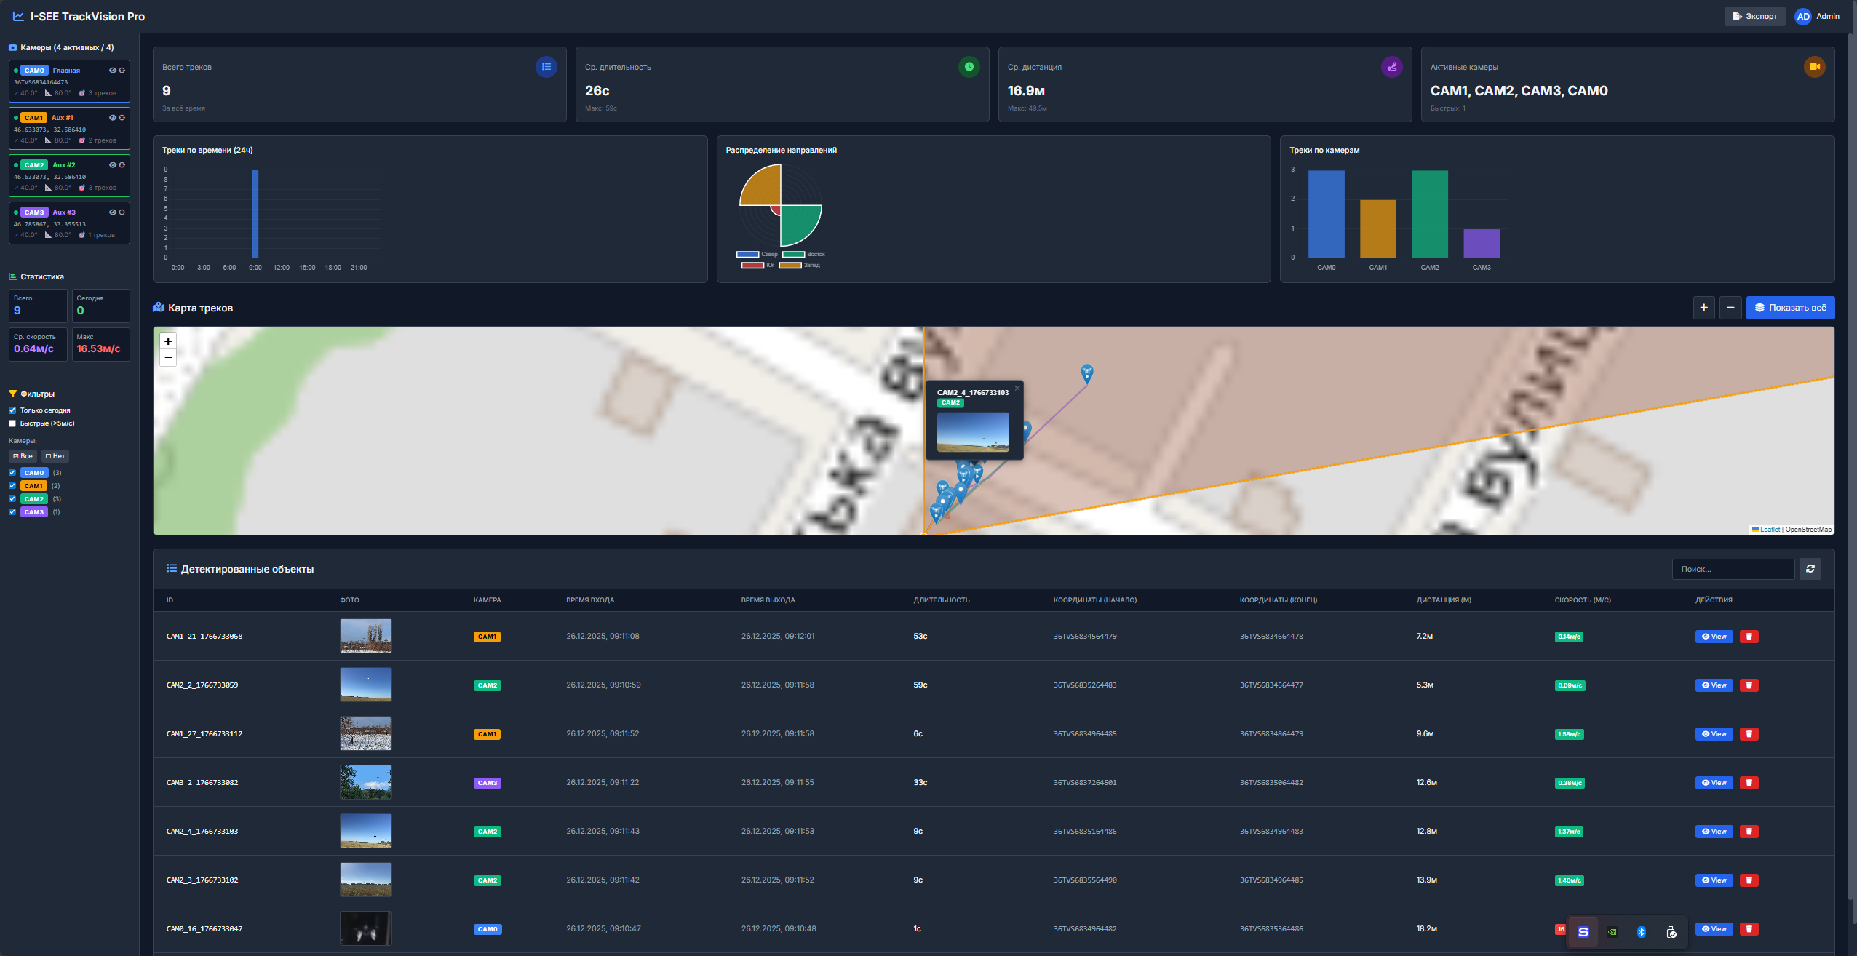1857x956 pixels.
Task: Uncheck the CAM2 camera filter checkbox
Action: coord(12,499)
